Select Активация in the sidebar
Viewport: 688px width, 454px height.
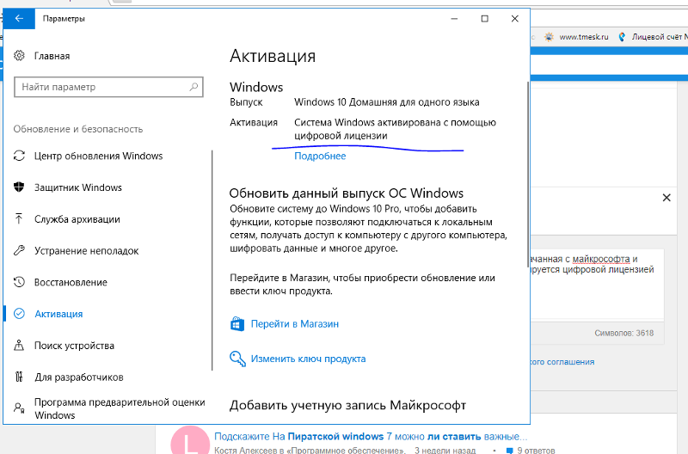pyautogui.click(x=58, y=314)
